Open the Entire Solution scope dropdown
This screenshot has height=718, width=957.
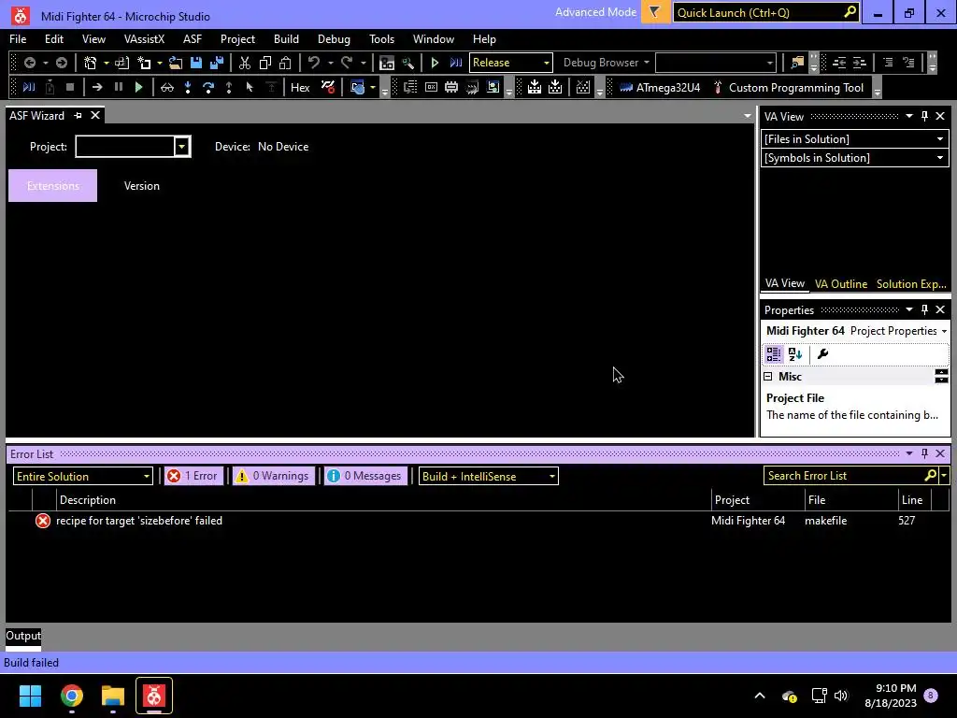tap(82, 476)
